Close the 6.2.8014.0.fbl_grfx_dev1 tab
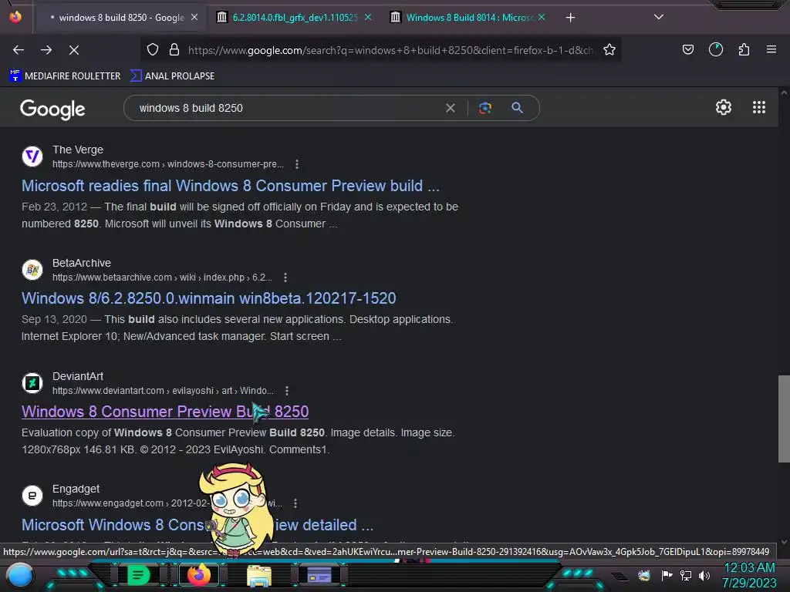This screenshot has height=592, width=790. coord(368,17)
